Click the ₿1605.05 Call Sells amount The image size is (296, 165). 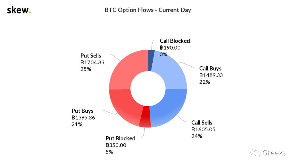click(203, 129)
